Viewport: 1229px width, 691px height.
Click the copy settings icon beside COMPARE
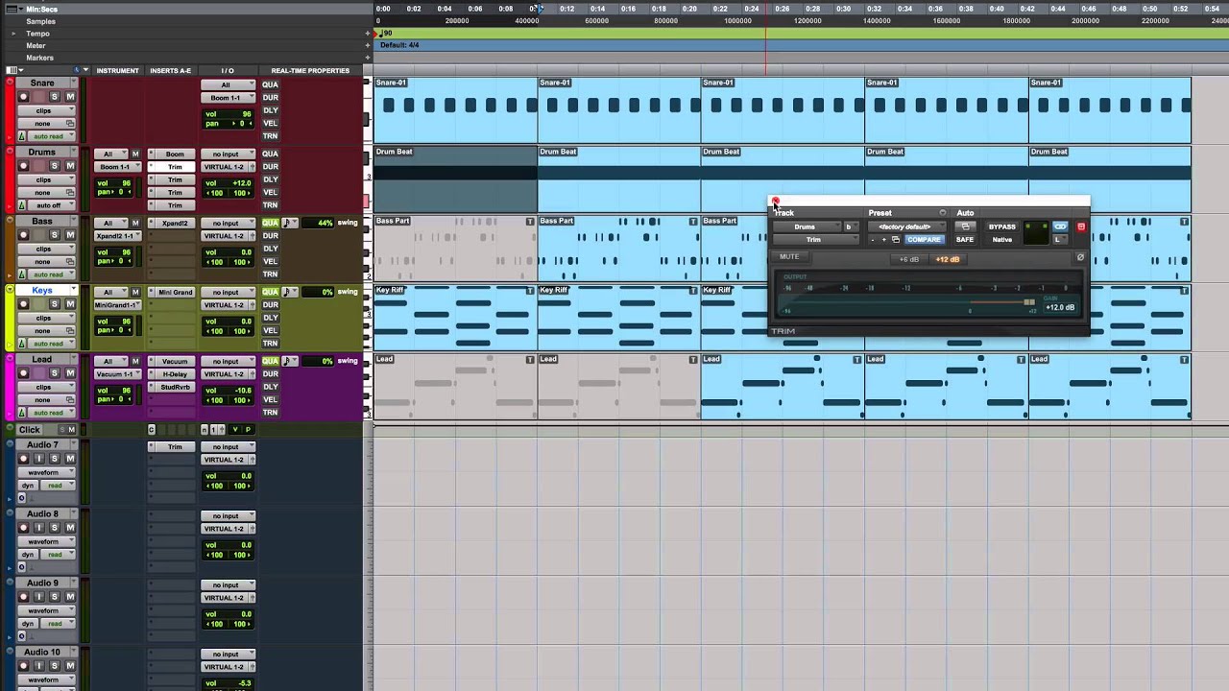895,240
